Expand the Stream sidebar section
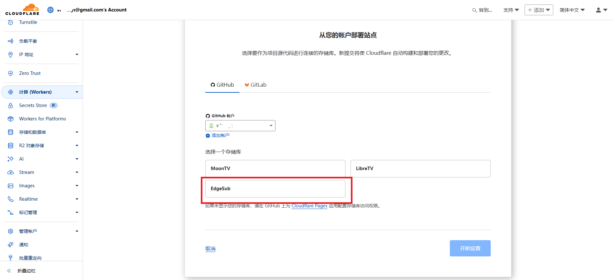613x280 pixels. pyautogui.click(x=77, y=172)
